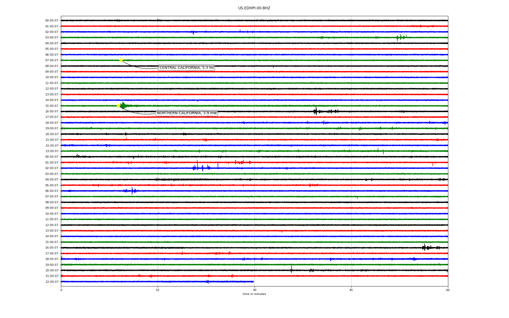Click the 30 tick label on x-axis
The image size is (509, 318).
pyautogui.click(x=254, y=290)
